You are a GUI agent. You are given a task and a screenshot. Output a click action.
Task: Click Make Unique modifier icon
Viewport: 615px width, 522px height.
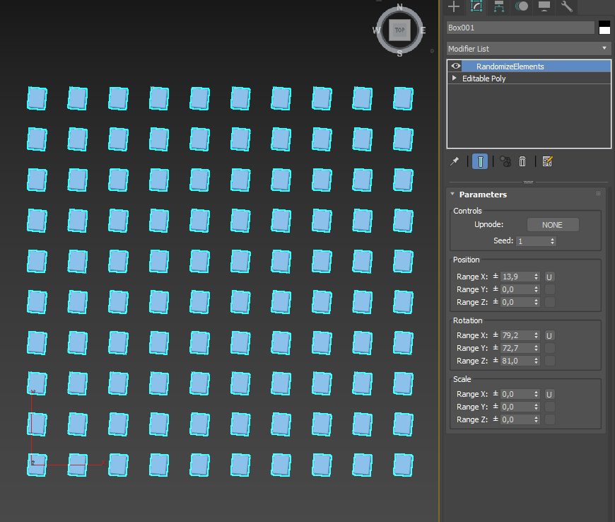coord(505,161)
